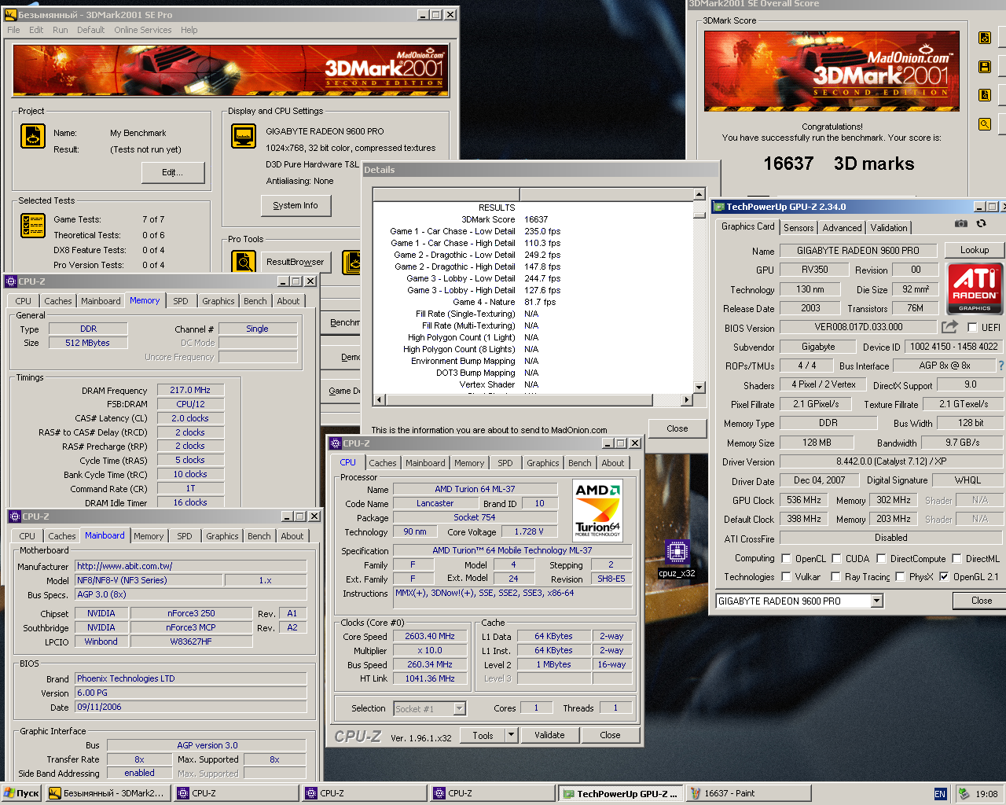Click the Project icon in 3DMark2001
1006x805 pixels.
point(33,136)
